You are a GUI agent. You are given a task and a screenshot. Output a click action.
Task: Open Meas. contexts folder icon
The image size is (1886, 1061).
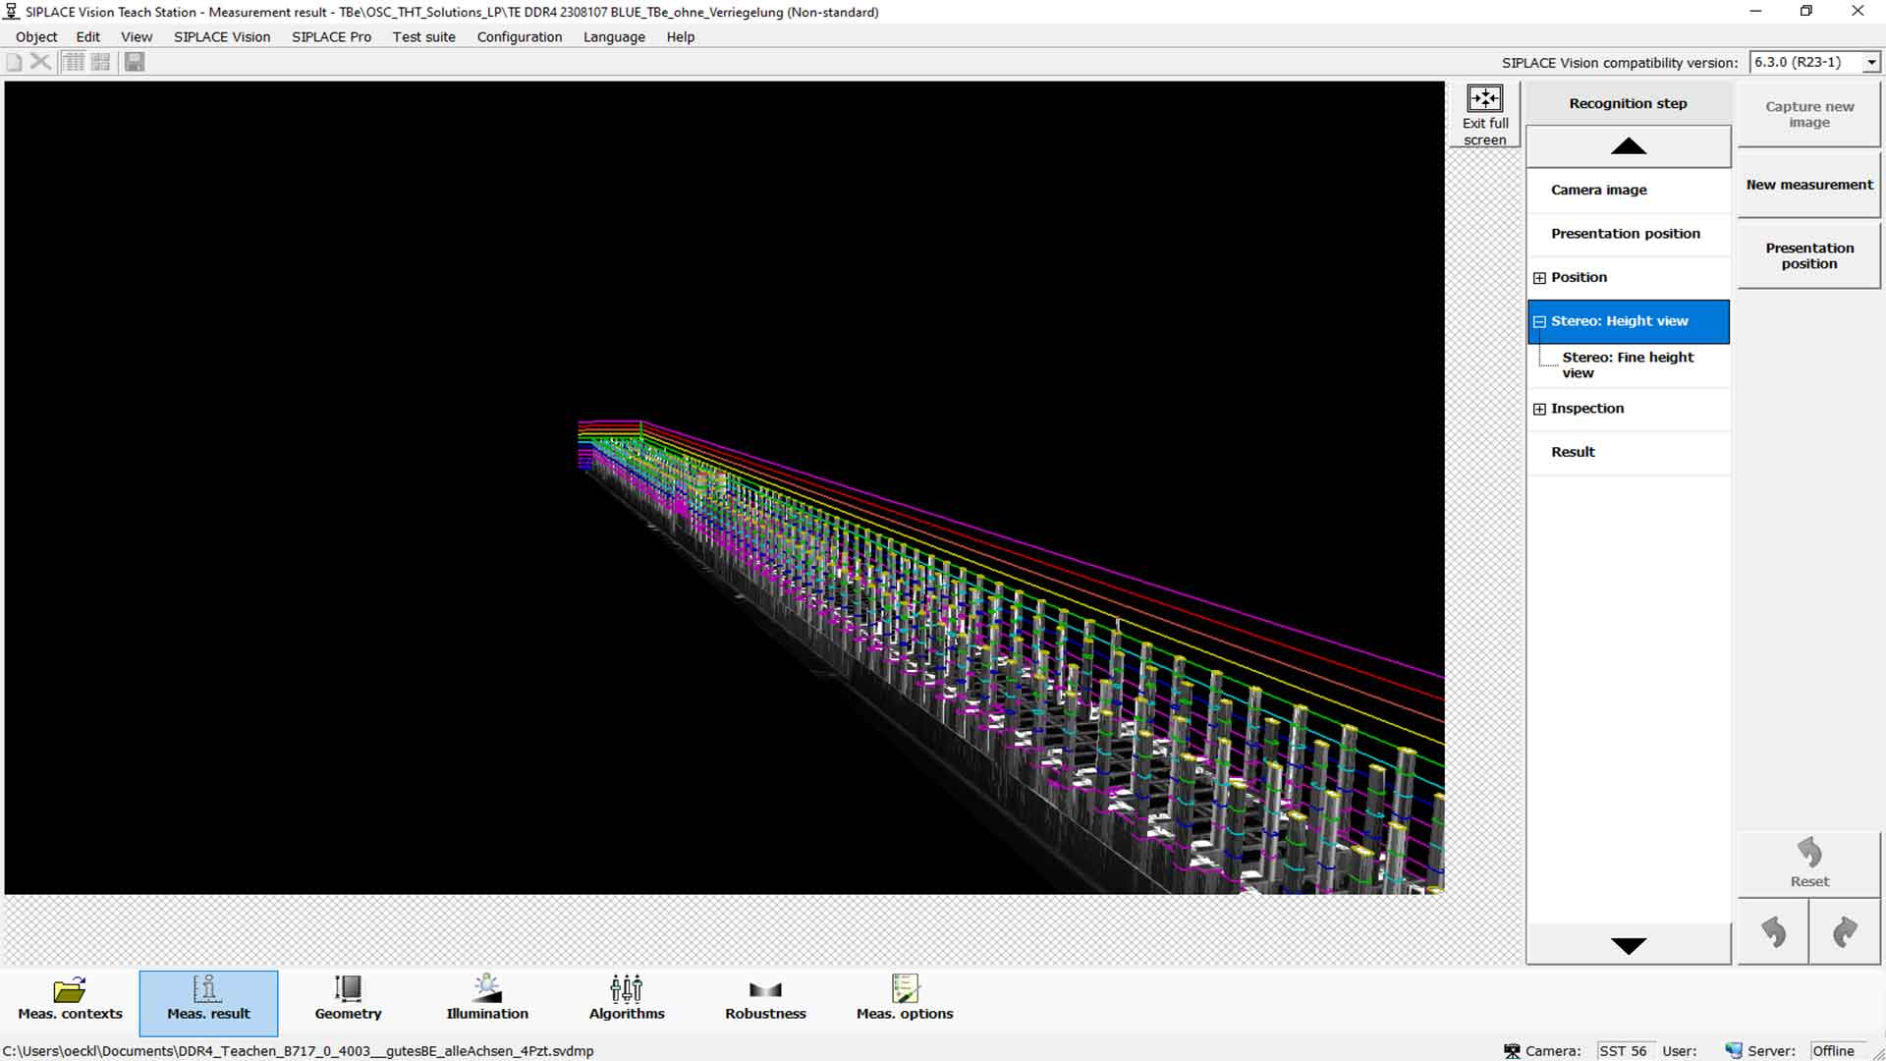70,989
